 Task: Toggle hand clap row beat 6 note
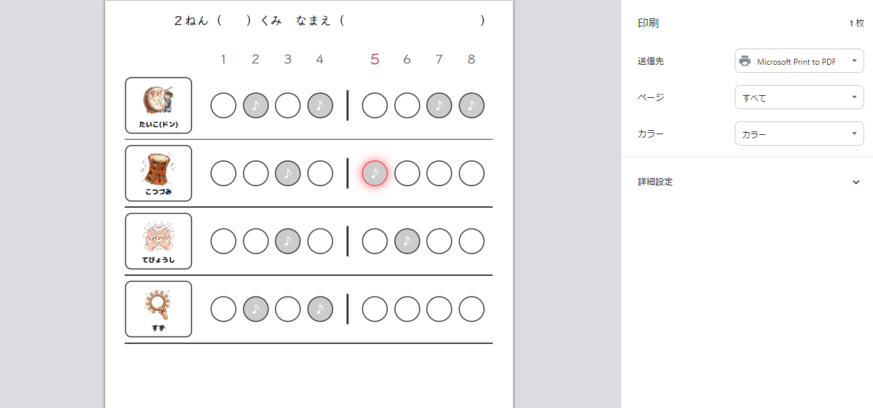(x=407, y=241)
